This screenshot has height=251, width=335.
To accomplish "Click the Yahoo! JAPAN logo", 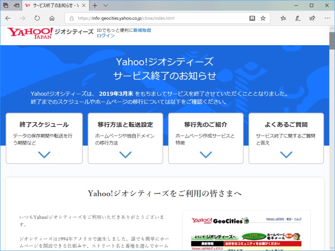I will coord(30,33).
